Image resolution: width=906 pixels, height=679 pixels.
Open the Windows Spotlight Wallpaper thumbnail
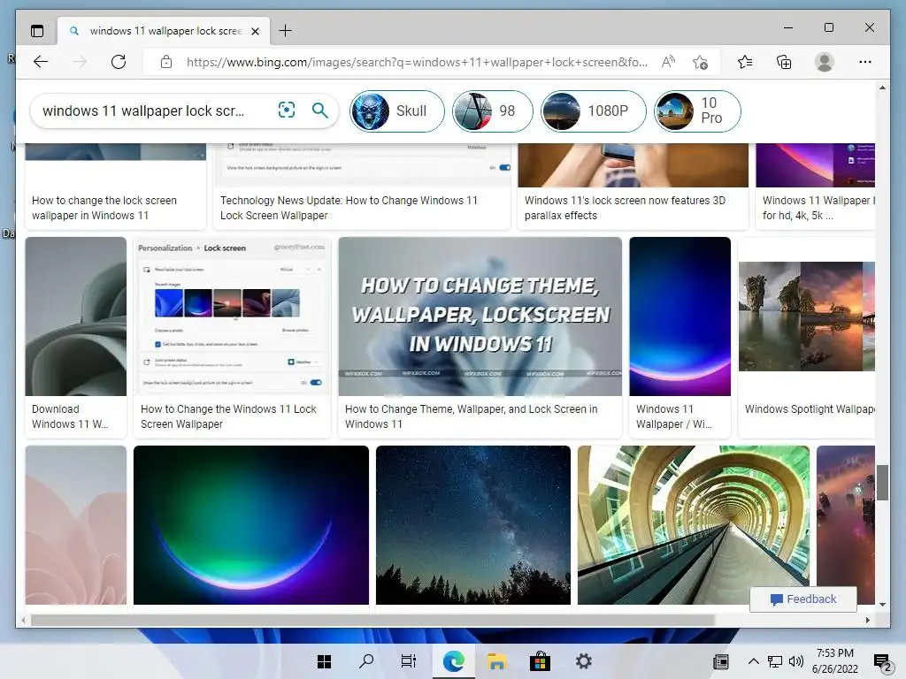tap(807, 317)
